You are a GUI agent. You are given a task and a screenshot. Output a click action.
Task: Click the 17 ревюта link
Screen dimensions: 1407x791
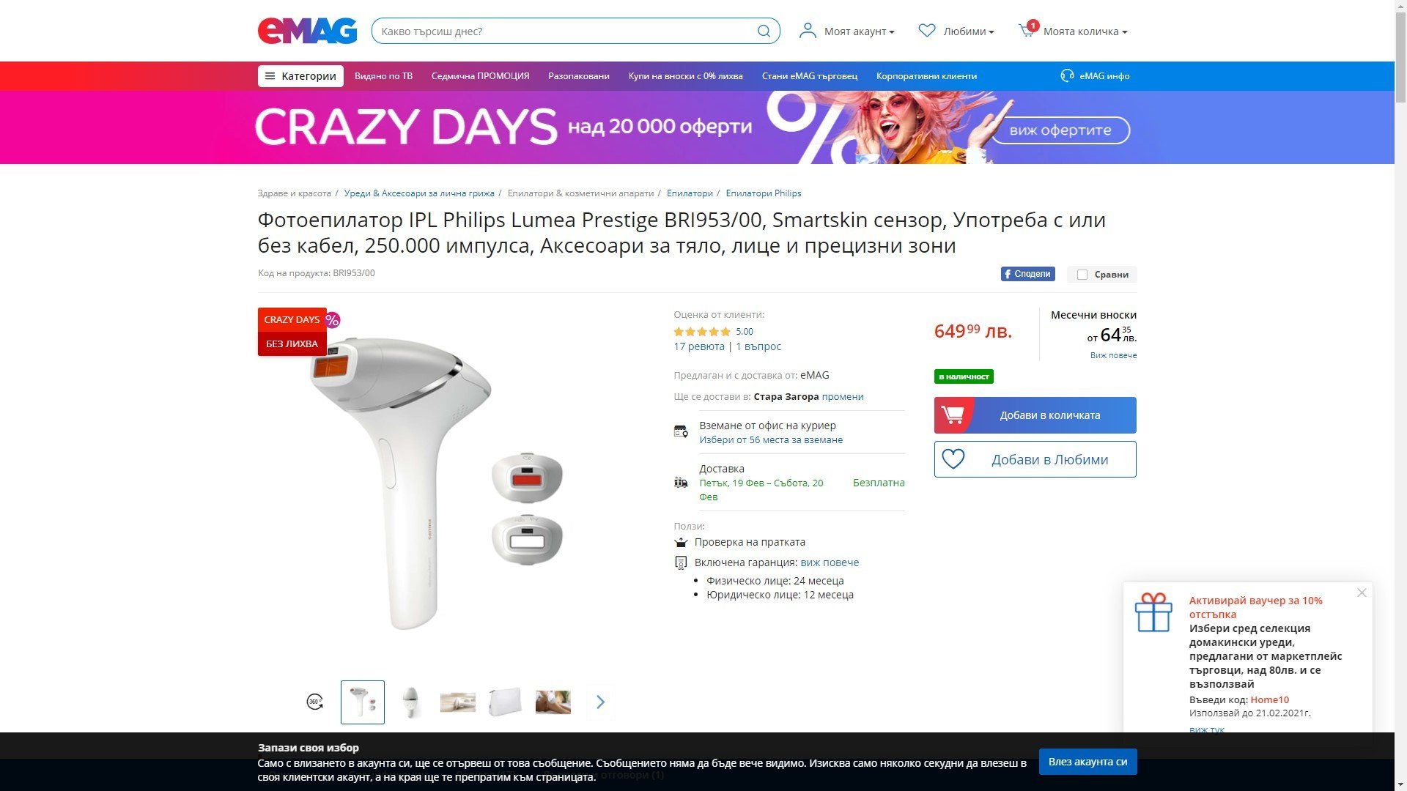[x=698, y=346]
